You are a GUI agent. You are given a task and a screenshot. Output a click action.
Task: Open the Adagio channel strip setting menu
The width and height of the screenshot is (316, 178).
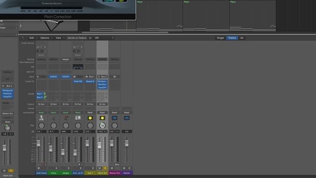pos(66,59)
